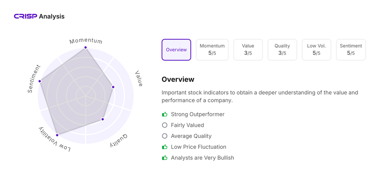Screen dimensions: 385x176
Task: Click the Sentiment data point on radar chart
Action: click(x=40, y=81)
